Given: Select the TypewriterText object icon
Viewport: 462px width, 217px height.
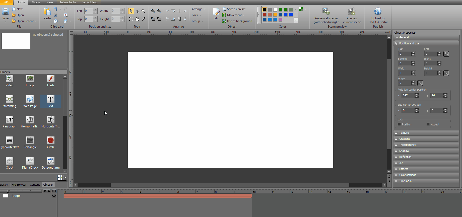Looking at the screenshot, I should point(10,140).
